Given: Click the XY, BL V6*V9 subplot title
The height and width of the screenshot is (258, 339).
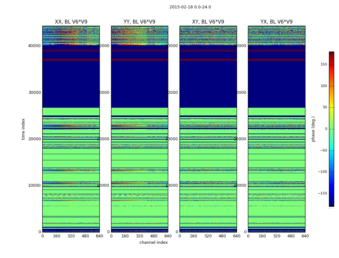Looking at the screenshot, I should (208, 22).
